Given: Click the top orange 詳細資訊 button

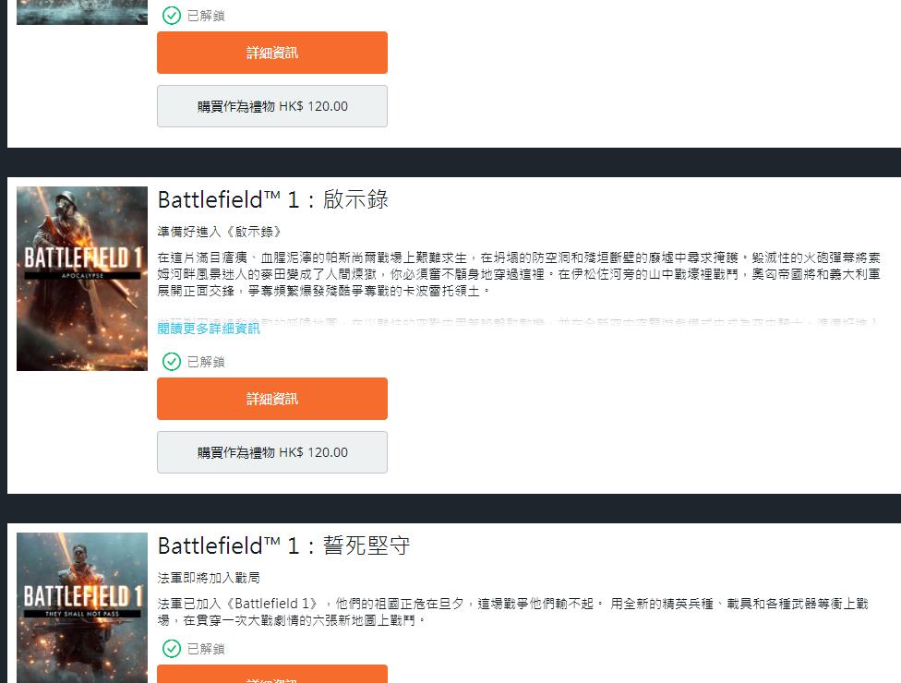Looking at the screenshot, I should pyautogui.click(x=271, y=53).
